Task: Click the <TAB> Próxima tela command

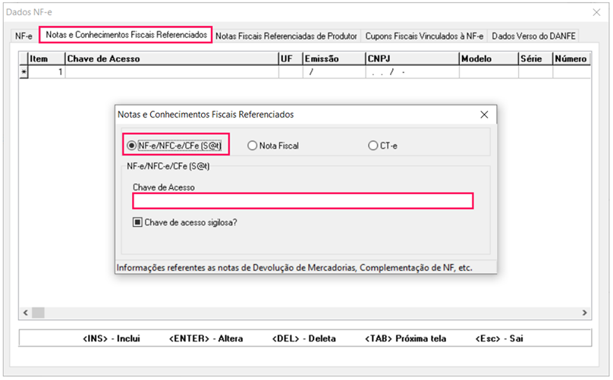Action: (405, 338)
